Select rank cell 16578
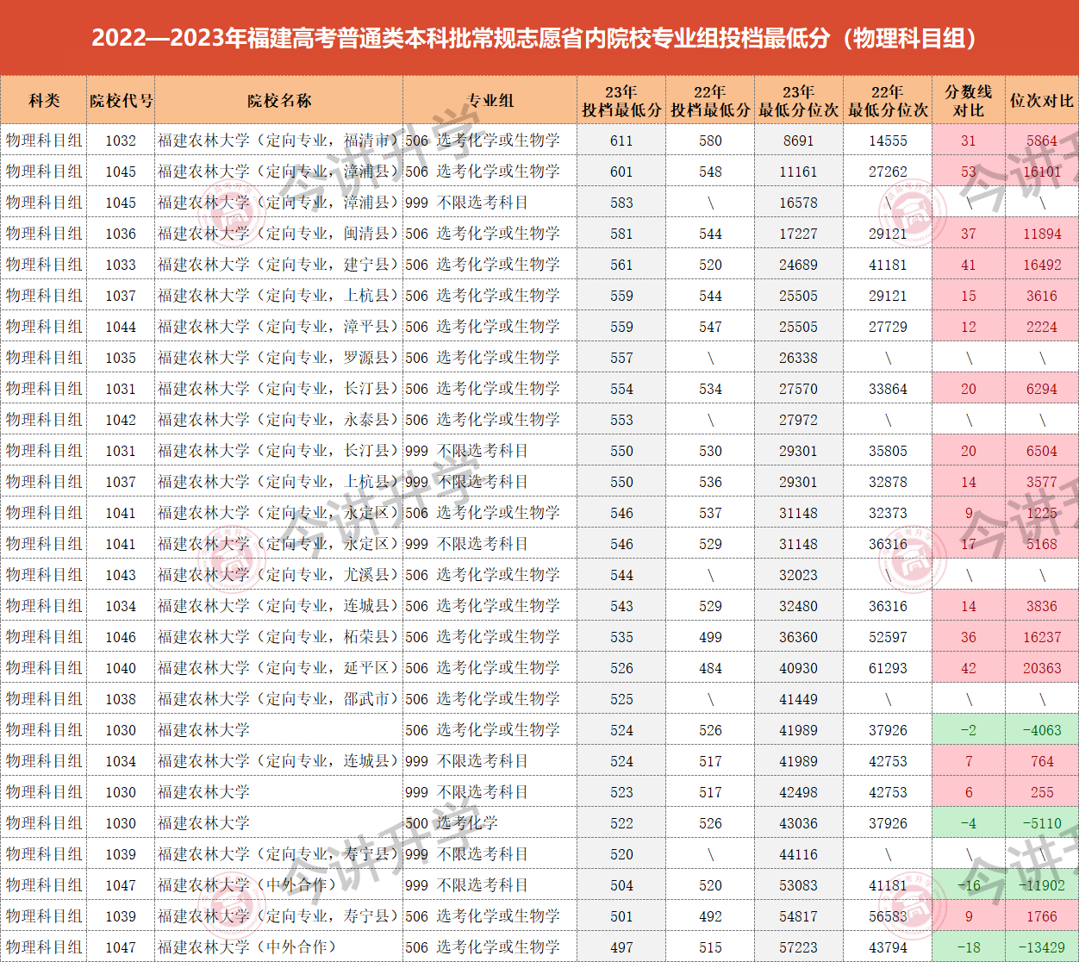1079x962 pixels. click(799, 203)
